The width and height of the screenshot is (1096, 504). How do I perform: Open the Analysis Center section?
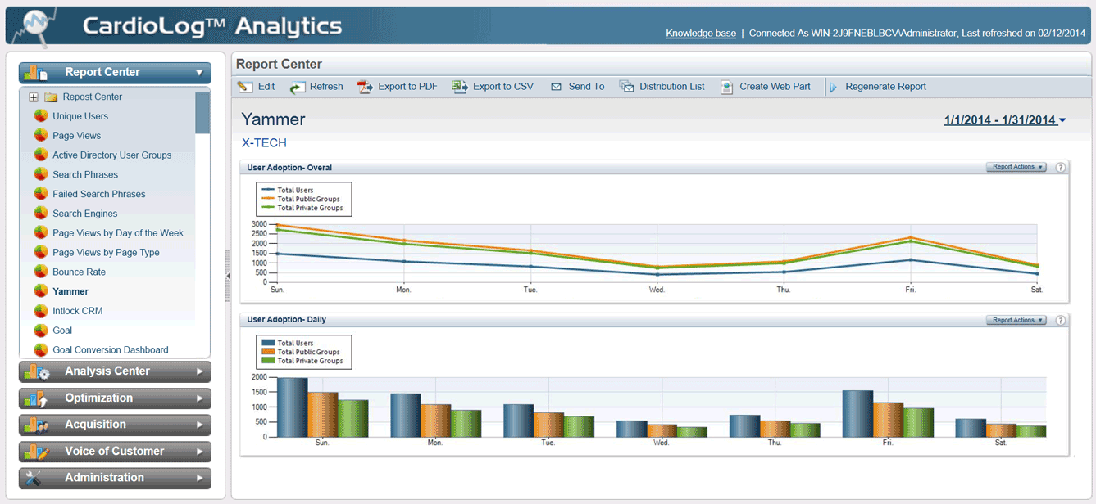115,371
